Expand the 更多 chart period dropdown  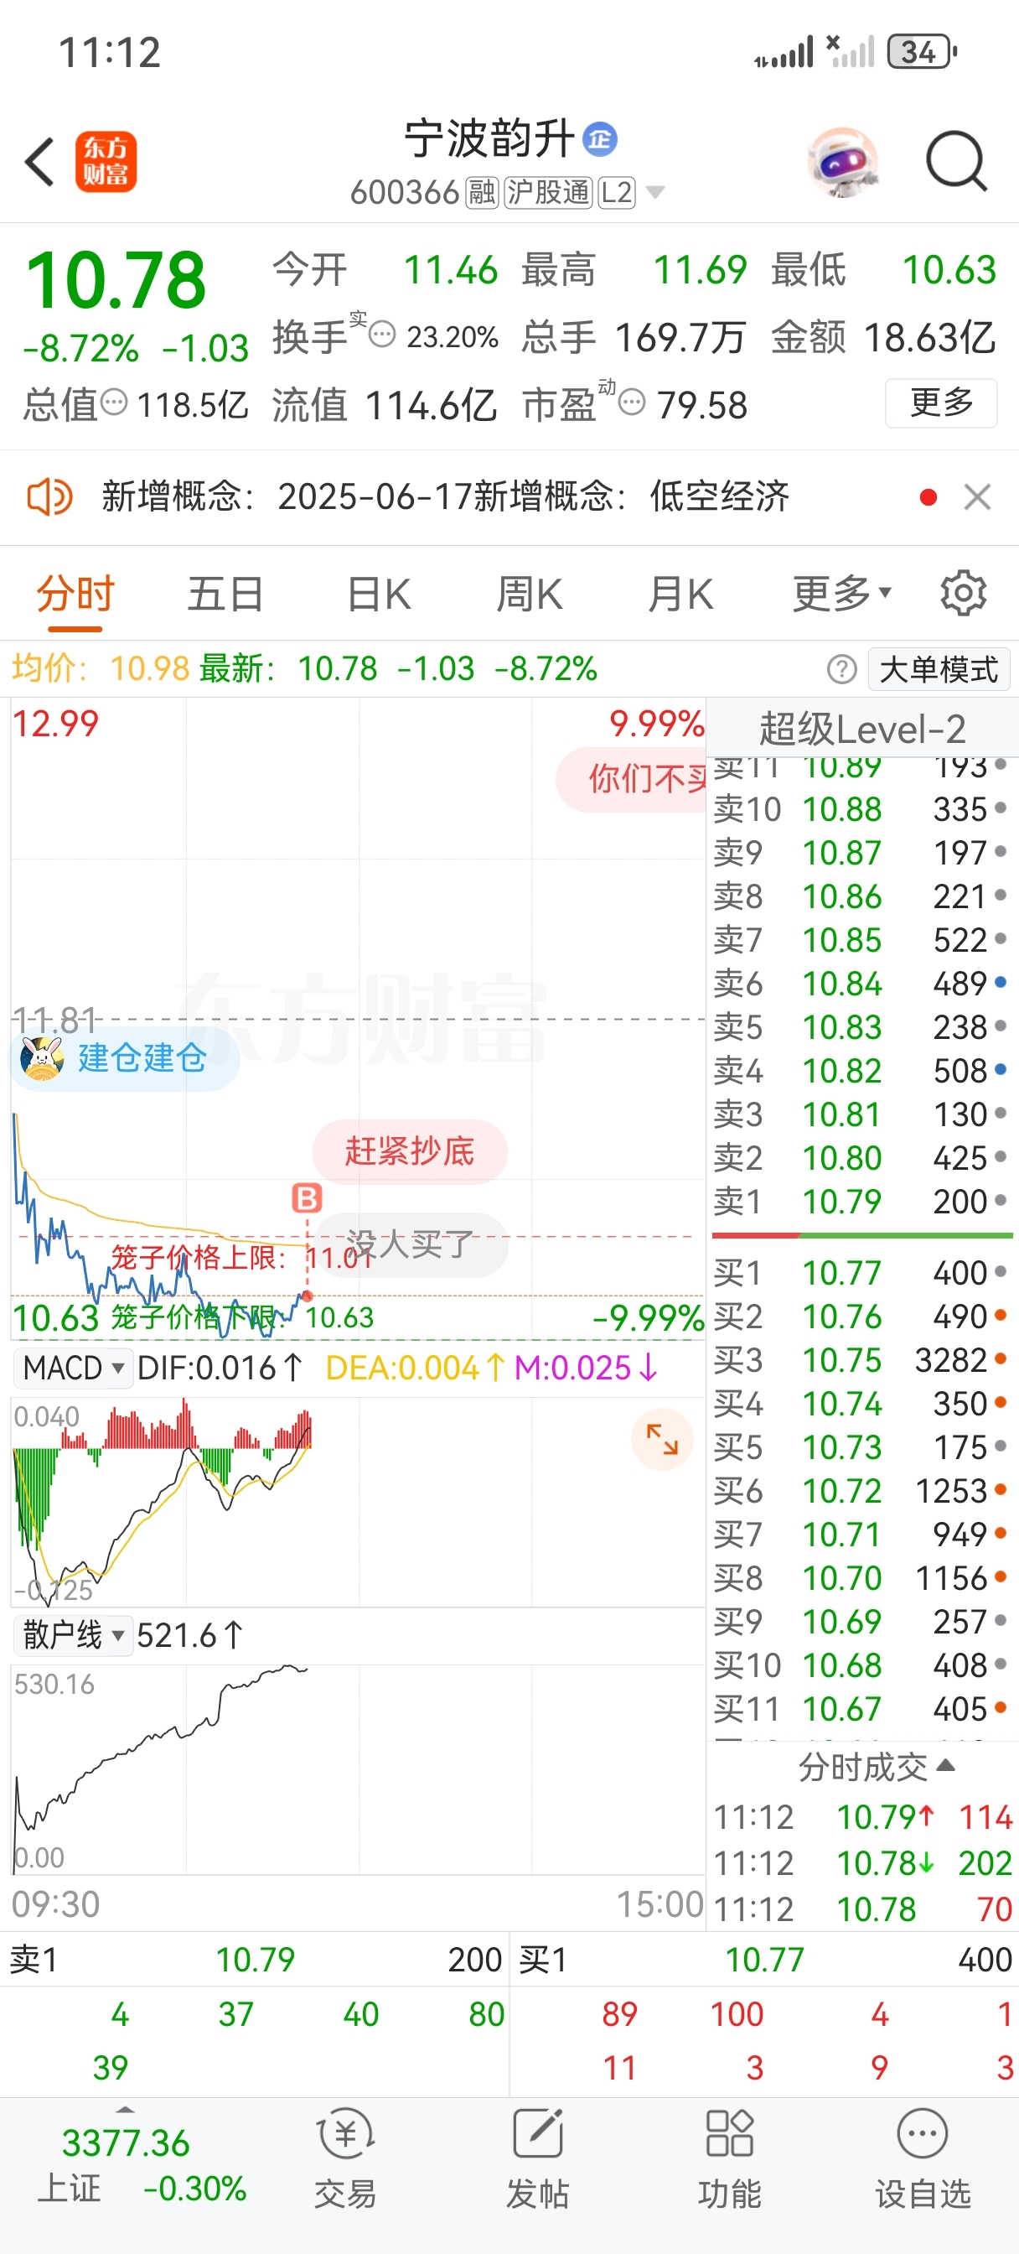tap(841, 595)
